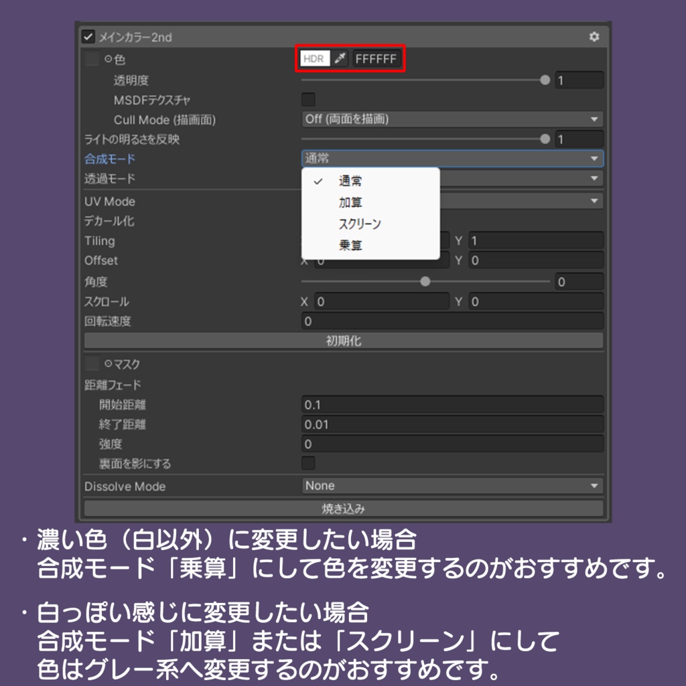Click the 開始距離 value field
The width and height of the screenshot is (686, 686).
coord(450,405)
